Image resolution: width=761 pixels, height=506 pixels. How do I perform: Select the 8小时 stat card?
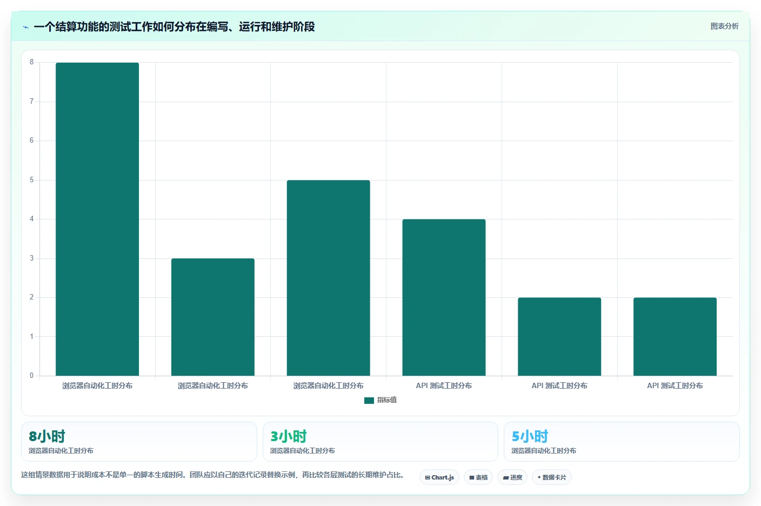(x=139, y=442)
